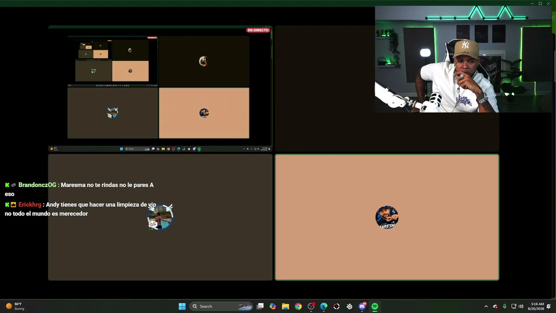The height and width of the screenshot is (313, 556).
Task: Open Microsoft Edge from the taskbar
Action: click(x=324, y=306)
